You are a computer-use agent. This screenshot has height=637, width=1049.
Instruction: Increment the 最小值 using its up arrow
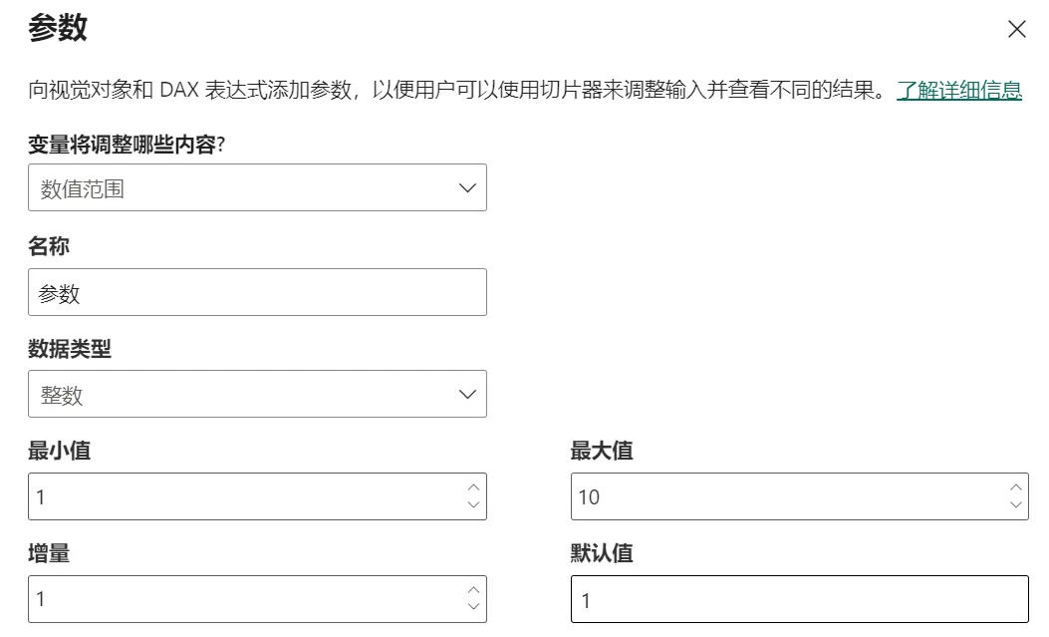point(474,487)
